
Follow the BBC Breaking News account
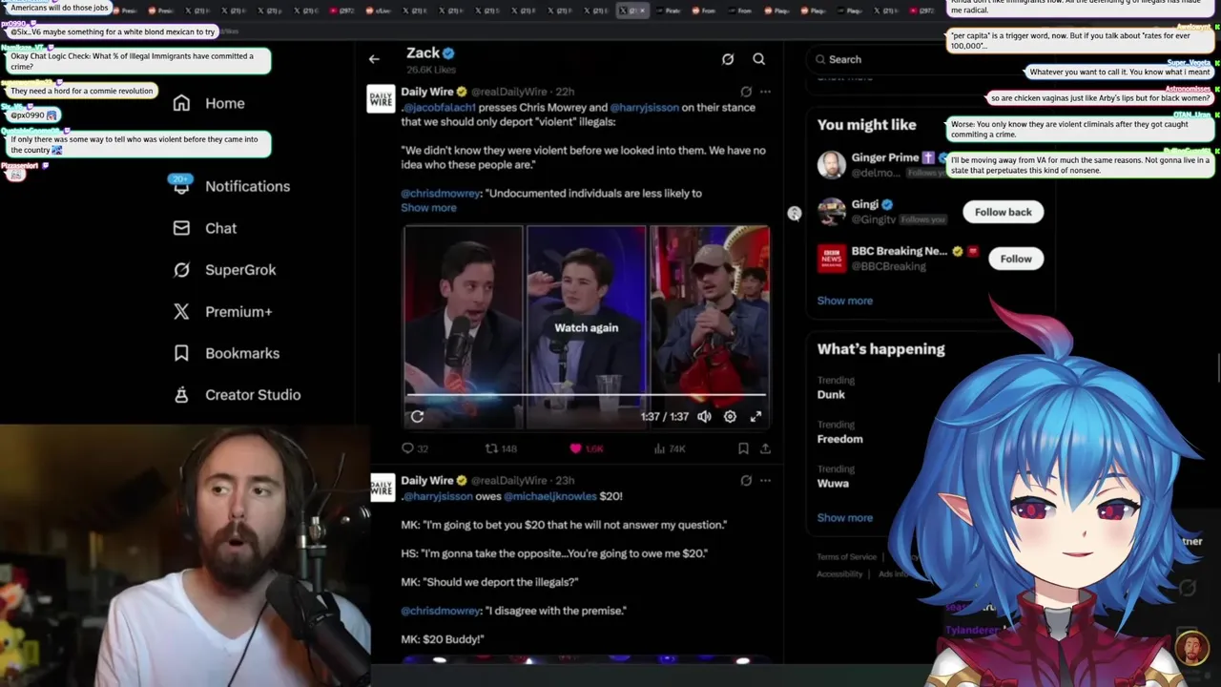point(1016,259)
